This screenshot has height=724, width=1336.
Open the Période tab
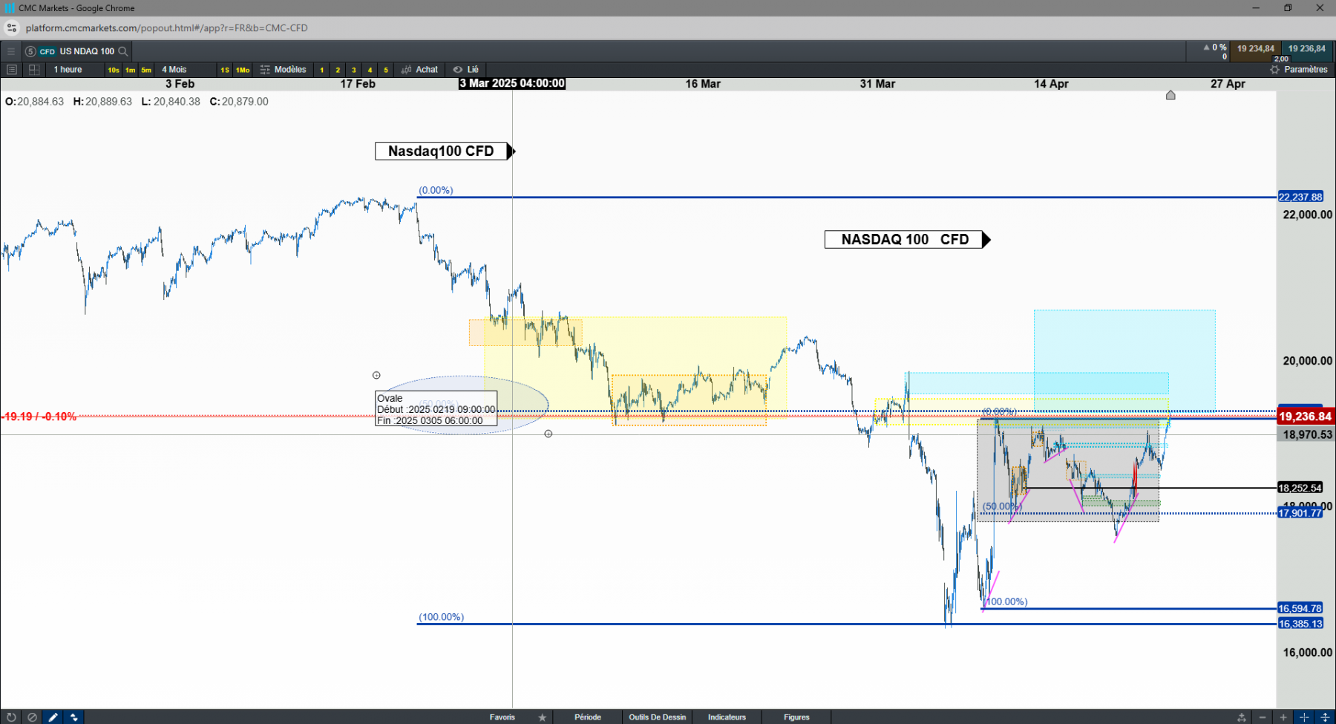click(x=588, y=717)
